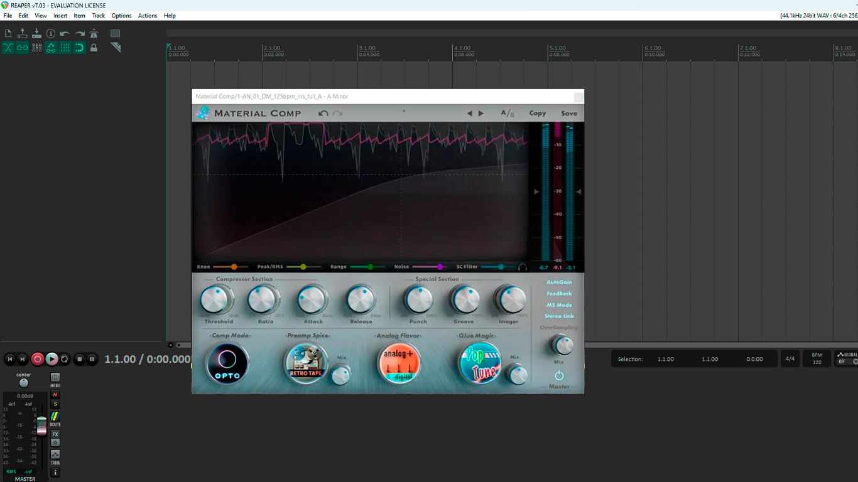Click the undo arrow in REAPER toolbar
The image size is (858, 482).
65,33
